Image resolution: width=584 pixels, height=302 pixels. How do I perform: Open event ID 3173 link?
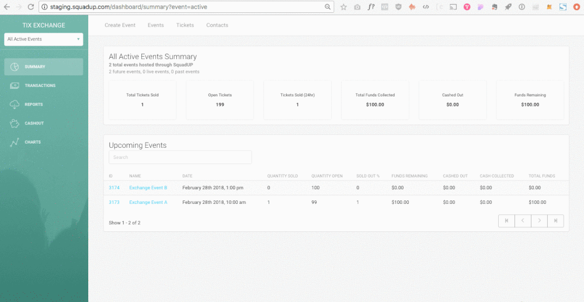click(114, 202)
